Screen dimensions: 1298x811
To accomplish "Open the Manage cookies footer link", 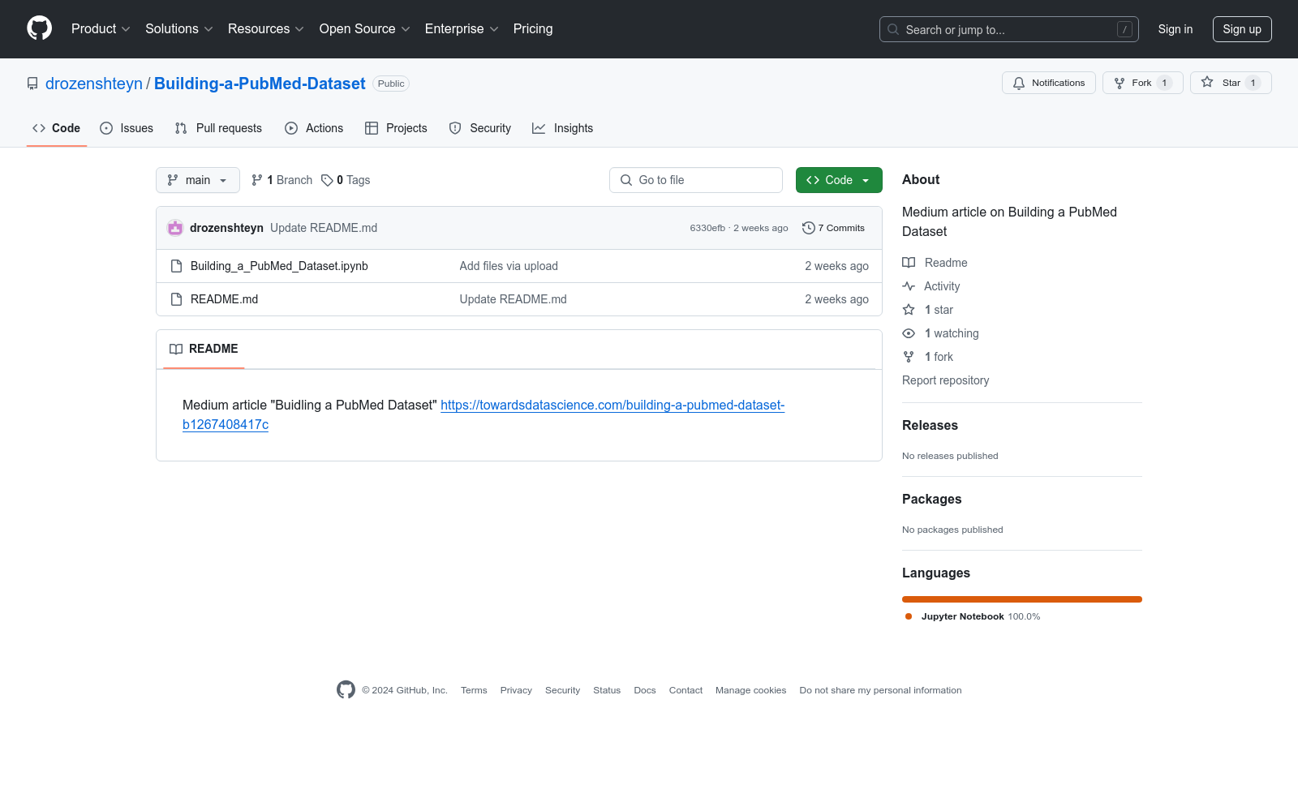I will pos(750,690).
